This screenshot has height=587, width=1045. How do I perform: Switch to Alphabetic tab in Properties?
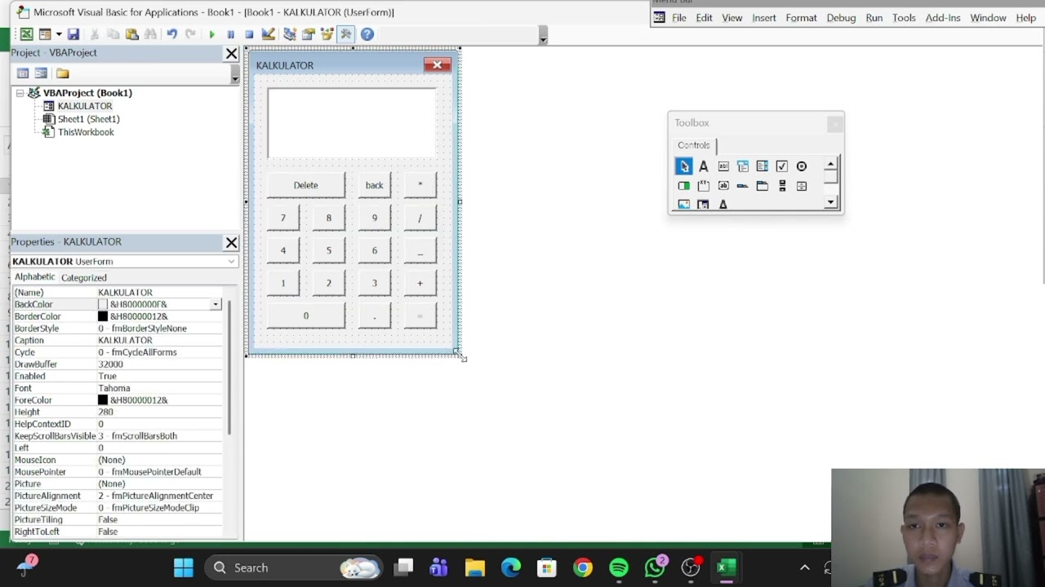(x=34, y=277)
